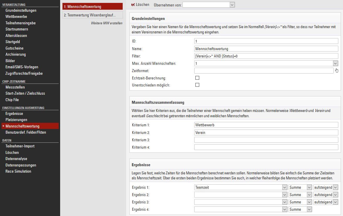343x216 pixels.
Task: Focus the Name field containing Mannschaftswertung
Action: coord(266,49)
